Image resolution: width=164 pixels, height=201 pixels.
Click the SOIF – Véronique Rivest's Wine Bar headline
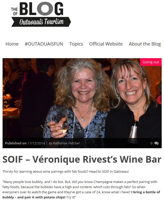pos(82,159)
